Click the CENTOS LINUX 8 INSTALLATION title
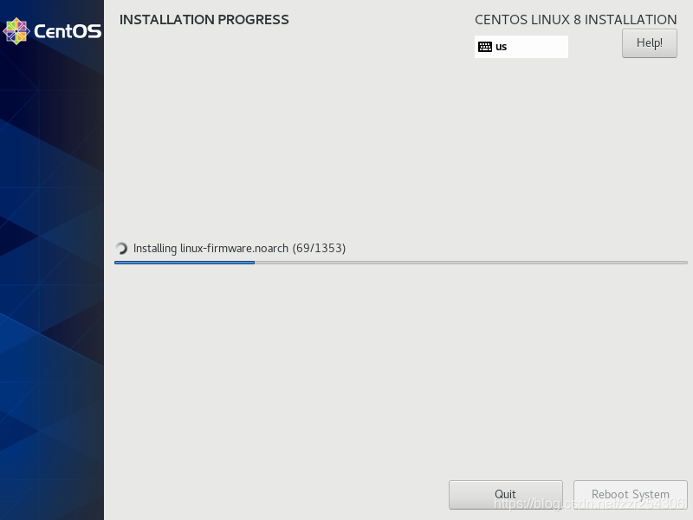The image size is (693, 520). pos(575,20)
